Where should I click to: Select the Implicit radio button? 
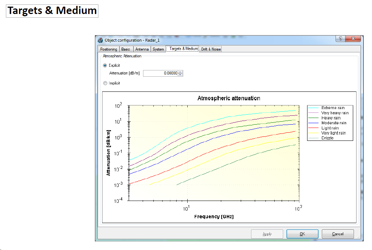pyautogui.click(x=104, y=83)
